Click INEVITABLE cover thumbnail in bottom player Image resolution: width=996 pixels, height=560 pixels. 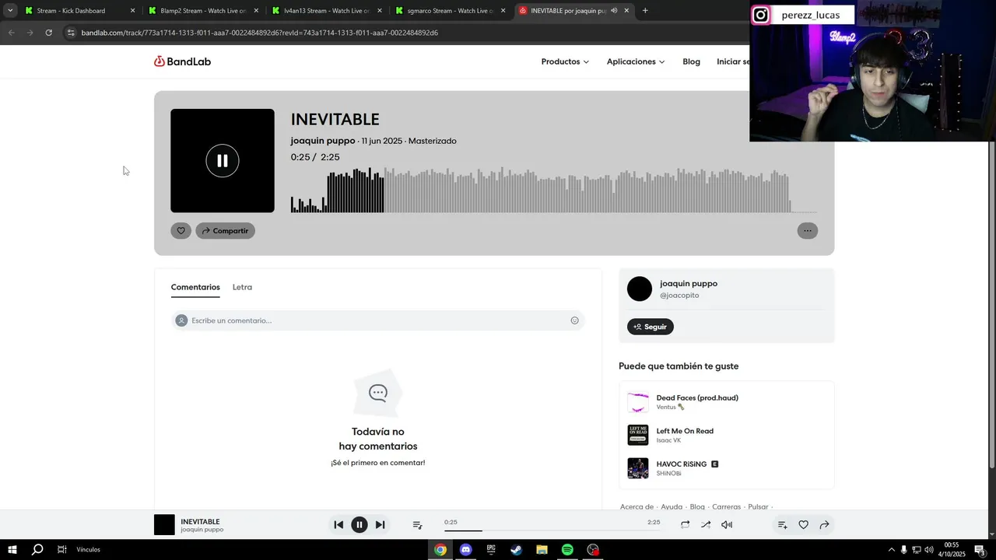coord(164,525)
